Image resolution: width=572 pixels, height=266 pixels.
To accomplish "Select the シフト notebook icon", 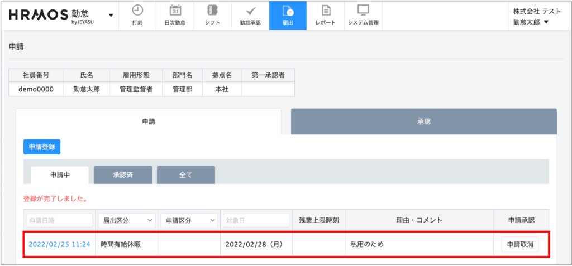I will point(212,11).
